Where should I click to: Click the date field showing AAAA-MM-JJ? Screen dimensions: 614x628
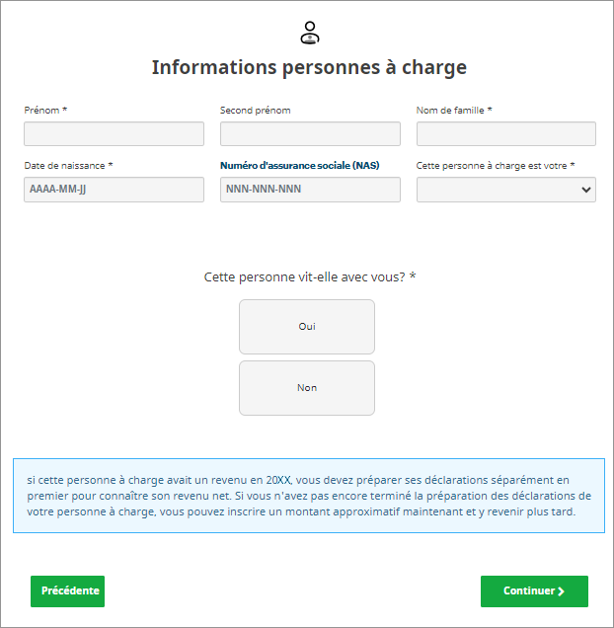(x=114, y=190)
